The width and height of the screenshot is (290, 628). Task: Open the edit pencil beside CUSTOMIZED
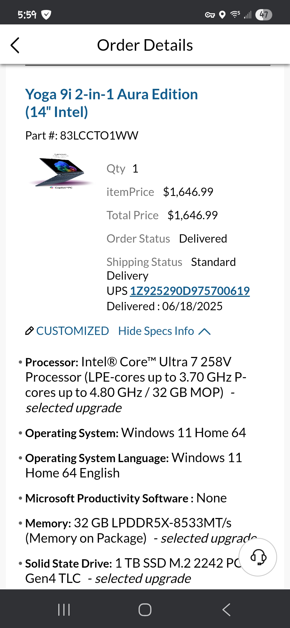point(30,331)
